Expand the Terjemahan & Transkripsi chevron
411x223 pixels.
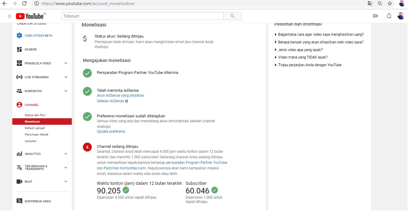pos(66,168)
